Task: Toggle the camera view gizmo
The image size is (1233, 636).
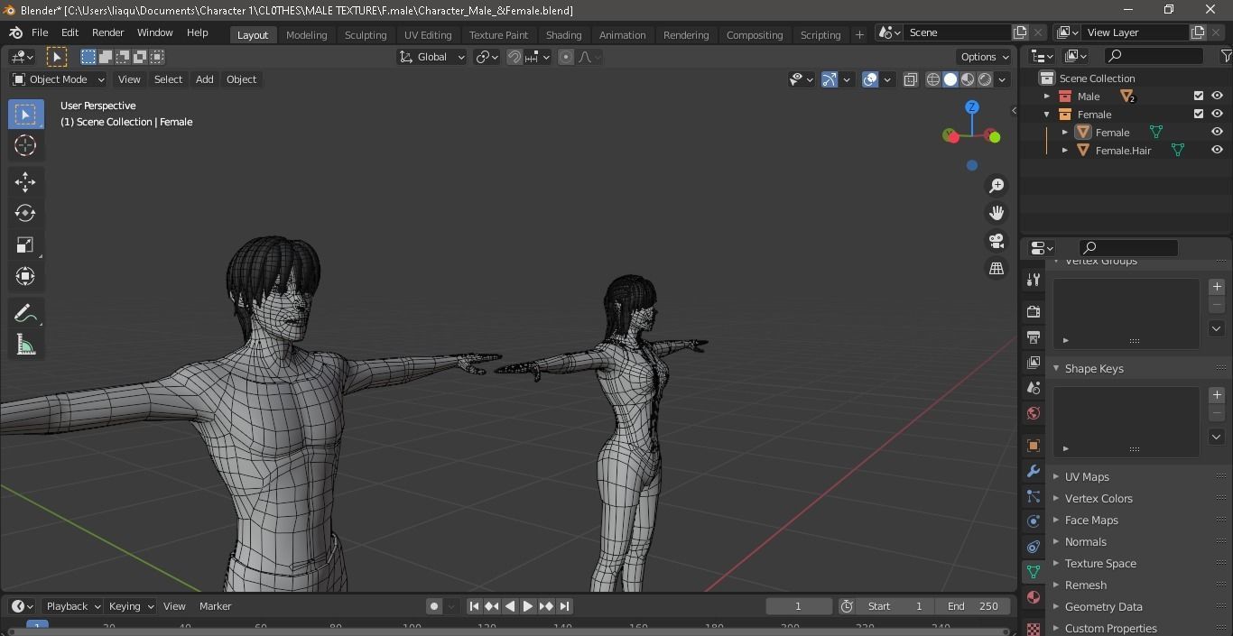Action: point(997,241)
